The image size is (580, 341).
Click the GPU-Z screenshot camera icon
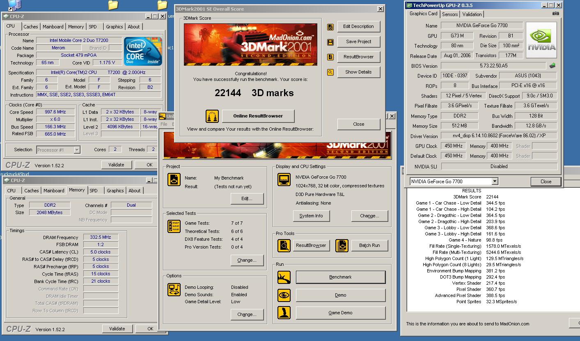click(555, 14)
